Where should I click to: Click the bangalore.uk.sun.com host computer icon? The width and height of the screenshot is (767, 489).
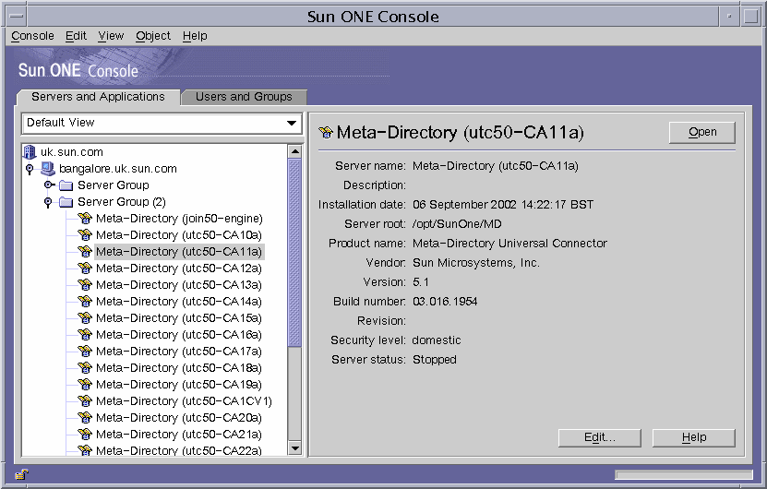(x=47, y=169)
